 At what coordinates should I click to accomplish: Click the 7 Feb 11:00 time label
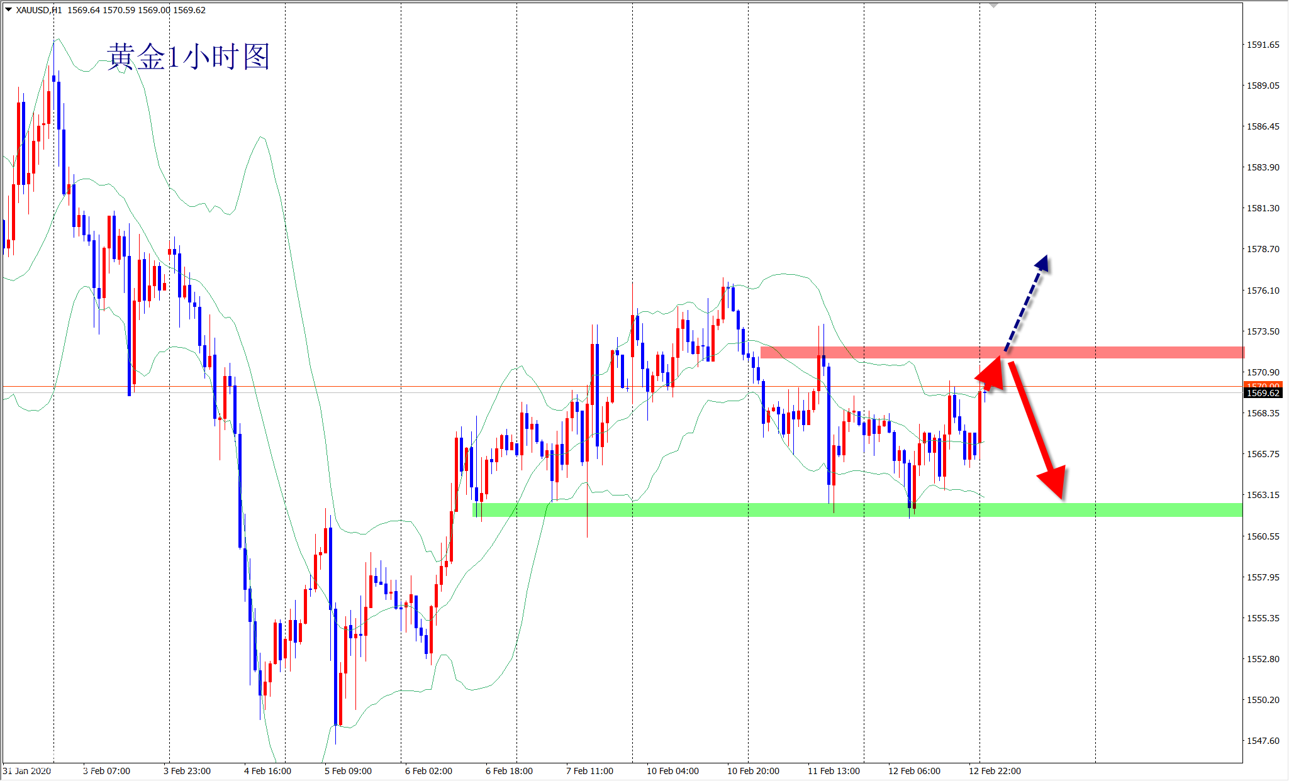coord(589,771)
